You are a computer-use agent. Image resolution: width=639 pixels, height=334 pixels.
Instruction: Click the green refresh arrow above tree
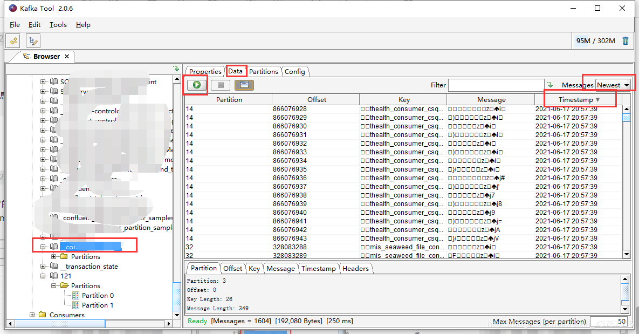click(x=176, y=69)
